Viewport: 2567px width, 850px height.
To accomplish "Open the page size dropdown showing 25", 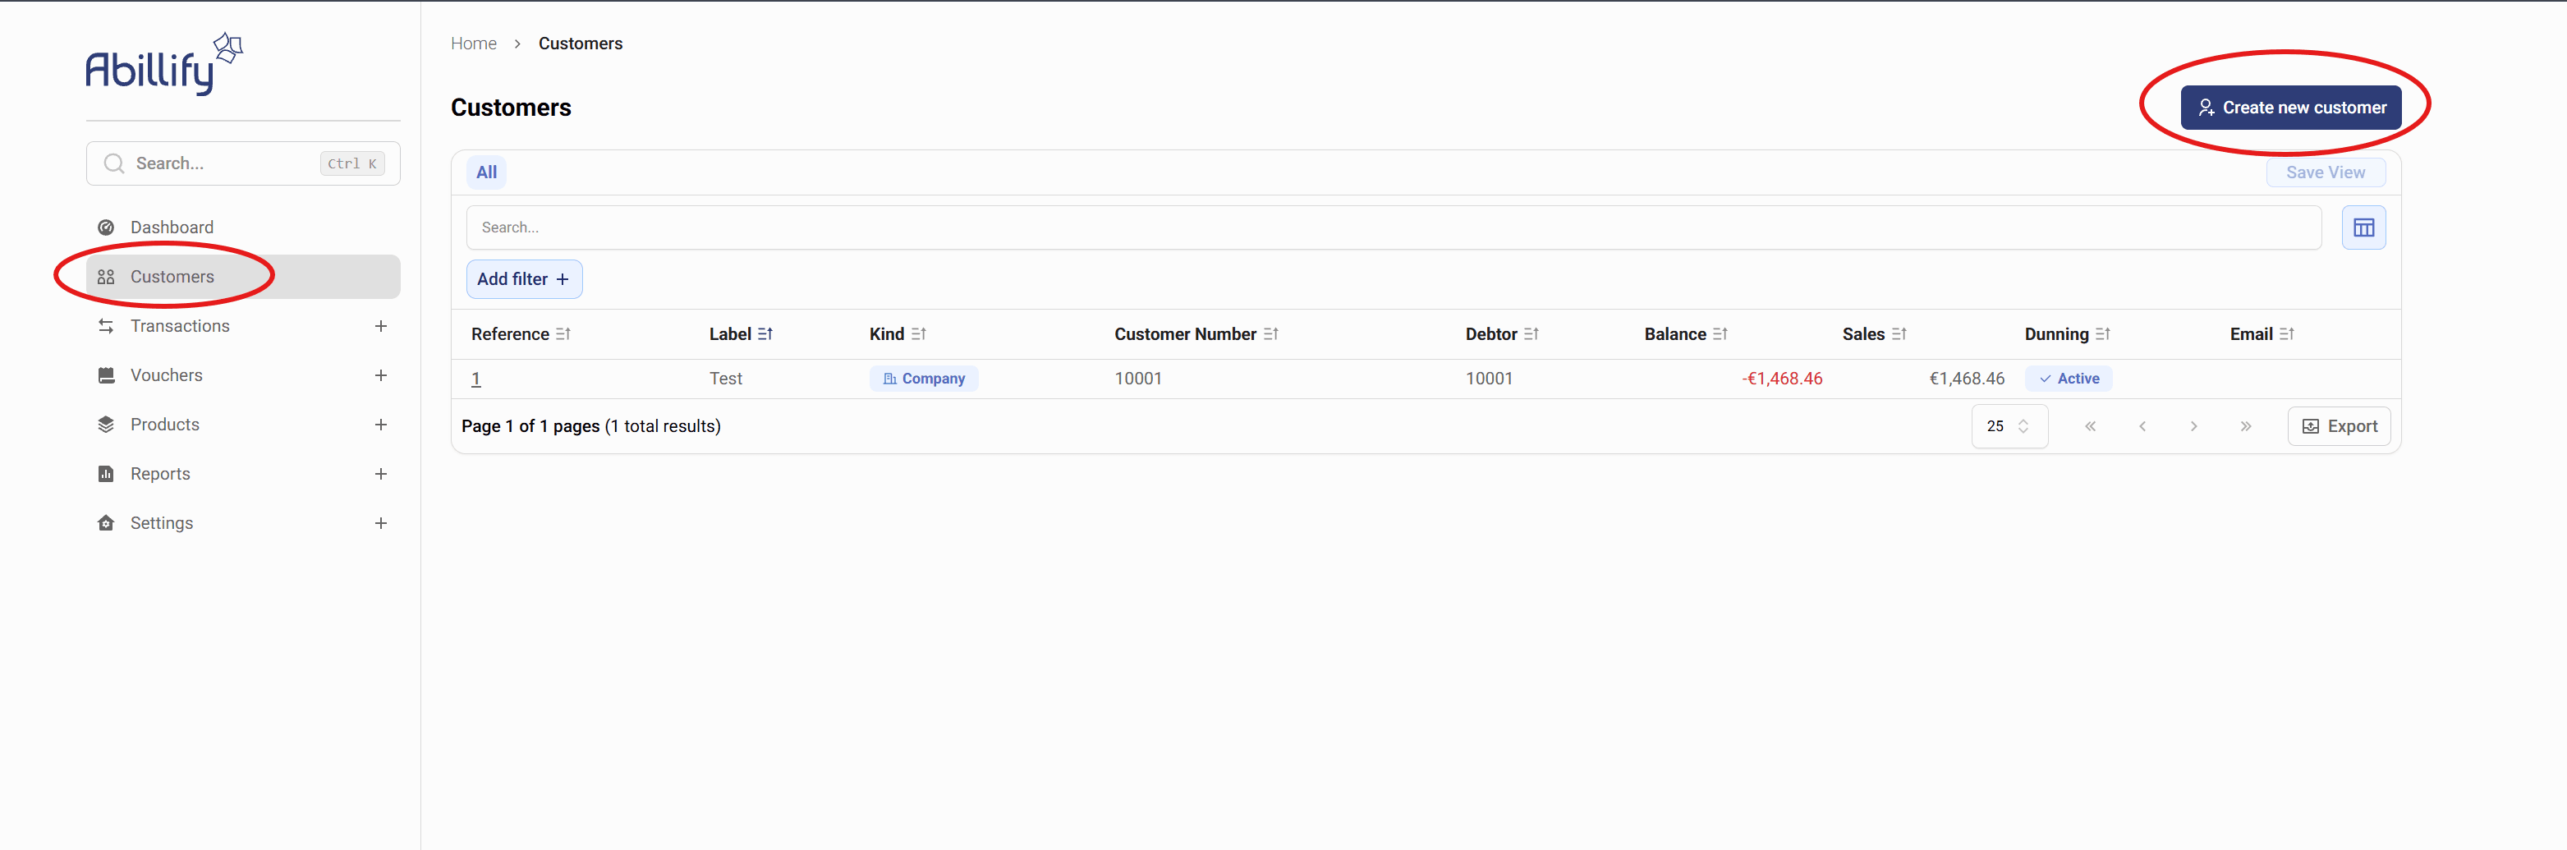I will coord(2008,426).
